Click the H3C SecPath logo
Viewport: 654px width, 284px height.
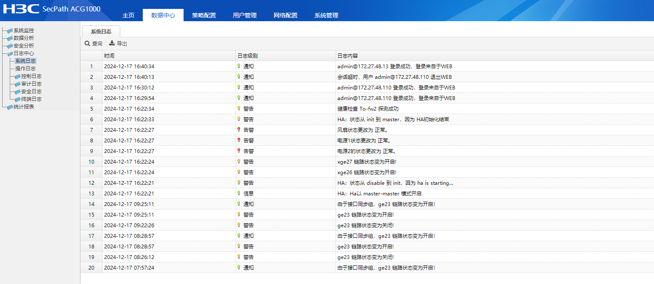51,9
